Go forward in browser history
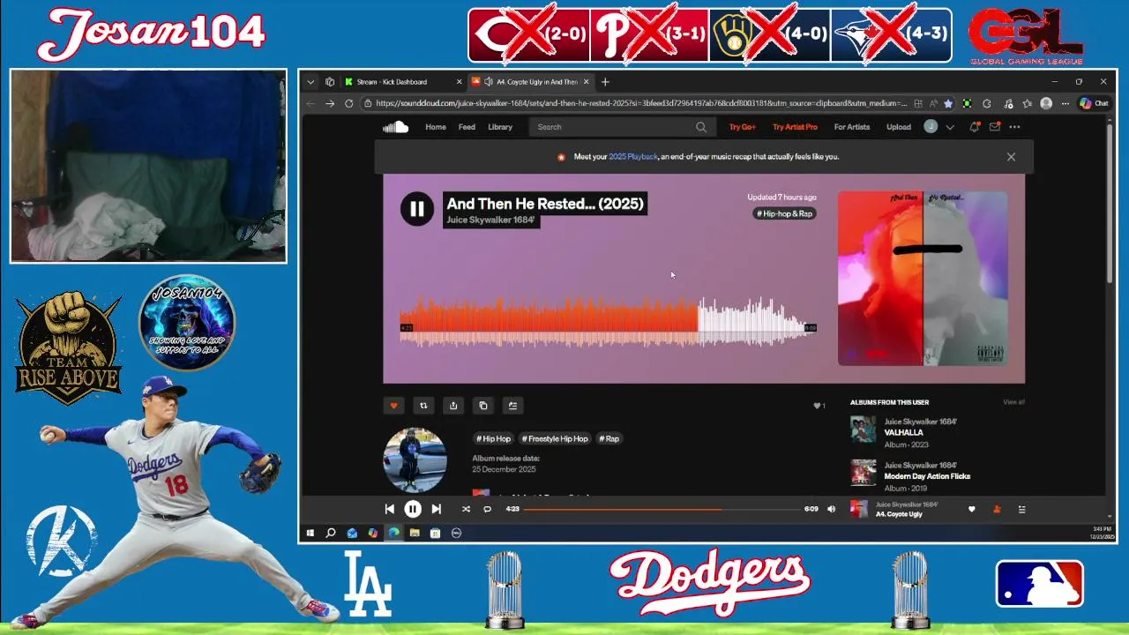Viewport: 1129px width, 635px height. click(x=330, y=103)
